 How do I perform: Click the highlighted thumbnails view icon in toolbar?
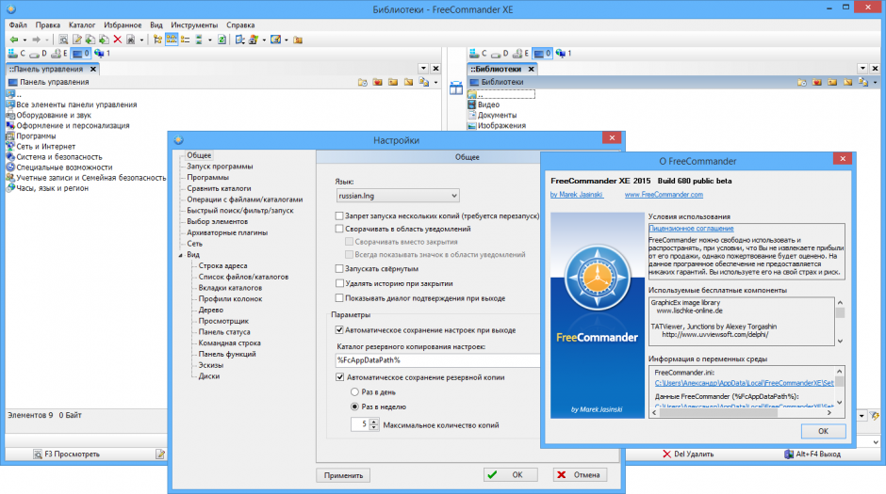tap(172, 40)
